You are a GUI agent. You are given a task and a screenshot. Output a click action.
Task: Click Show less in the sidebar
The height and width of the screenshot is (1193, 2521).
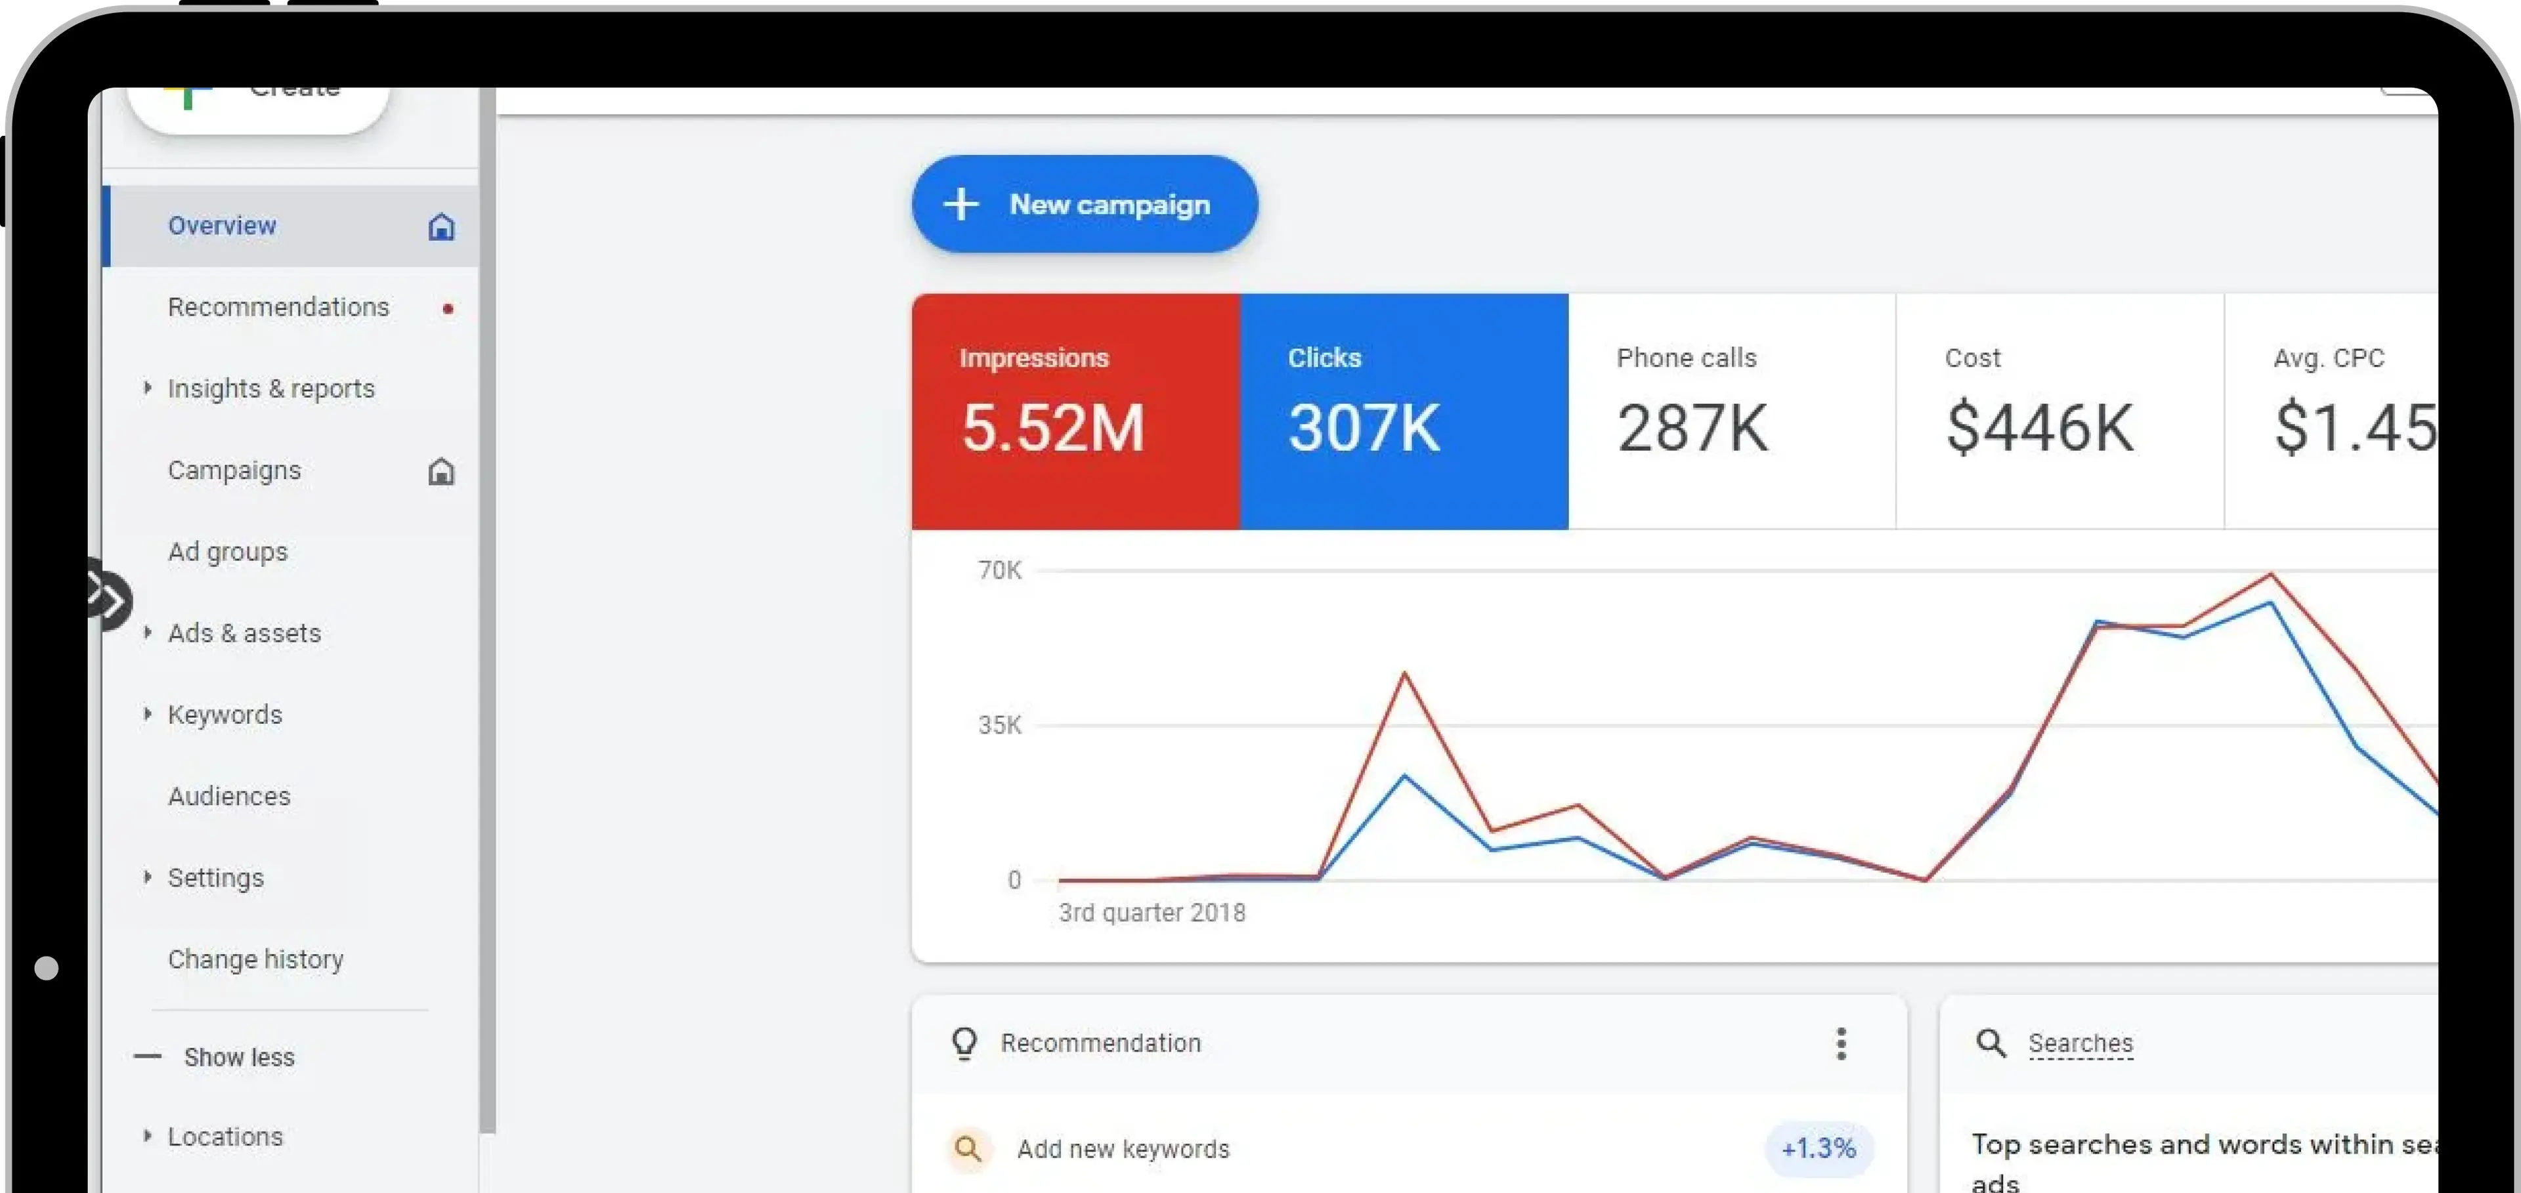[x=239, y=1056]
